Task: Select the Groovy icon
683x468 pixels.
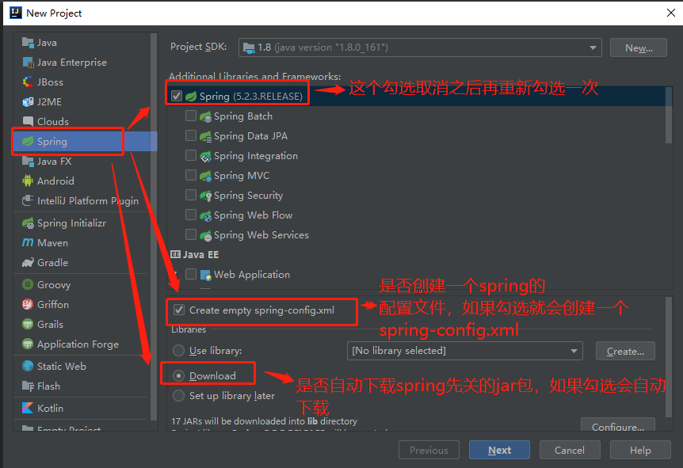Action: point(28,285)
